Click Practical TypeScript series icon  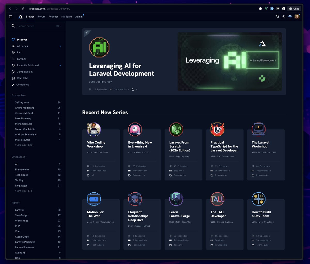click(x=217, y=129)
